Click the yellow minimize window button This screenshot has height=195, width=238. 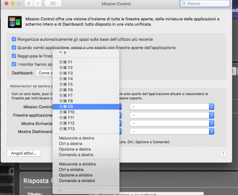tap(13, 3)
